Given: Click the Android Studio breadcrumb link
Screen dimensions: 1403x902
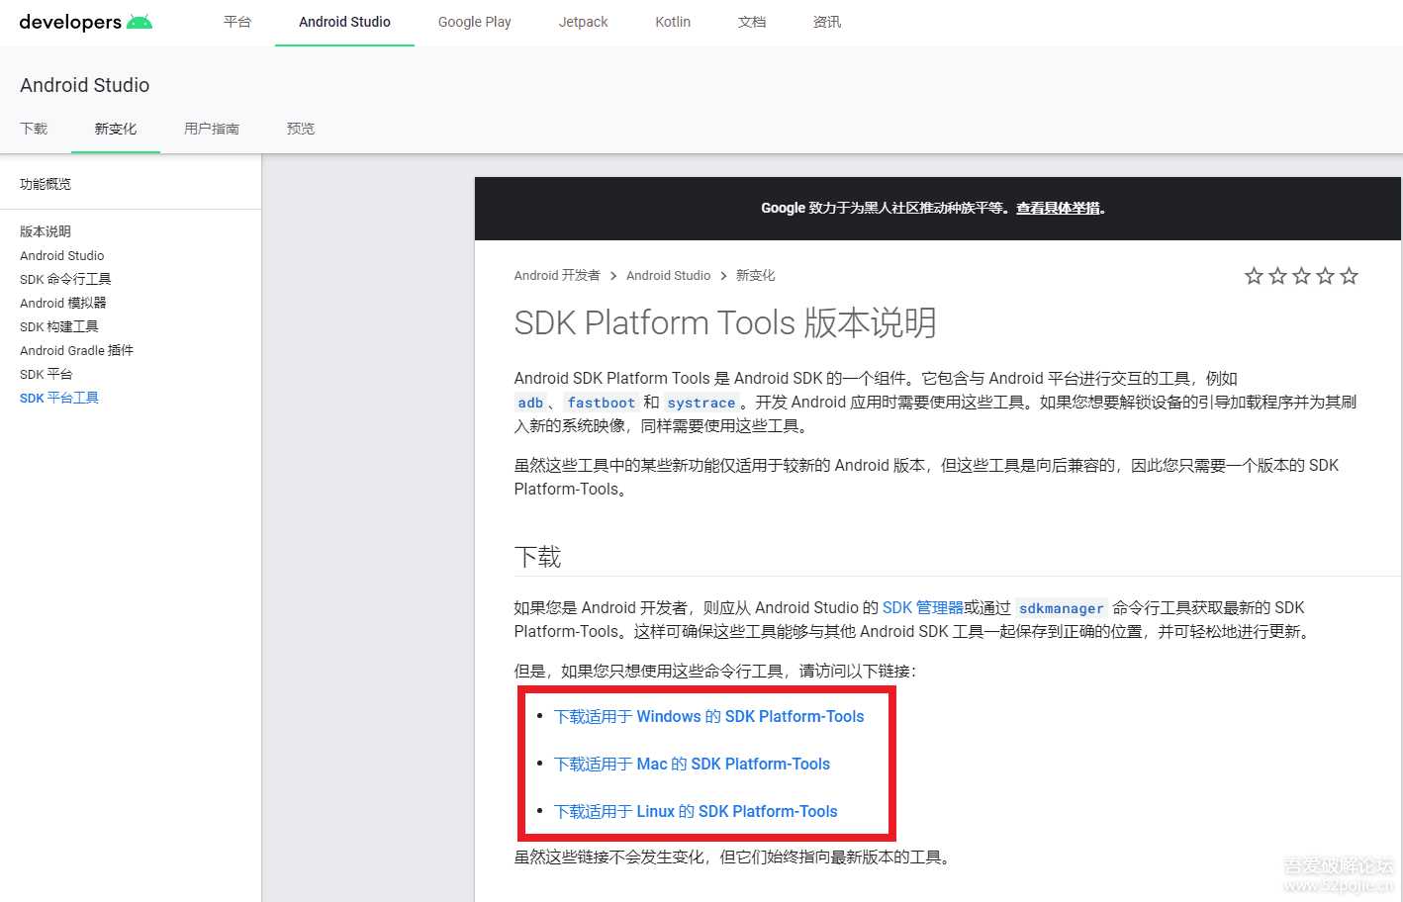Looking at the screenshot, I should click(668, 275).
